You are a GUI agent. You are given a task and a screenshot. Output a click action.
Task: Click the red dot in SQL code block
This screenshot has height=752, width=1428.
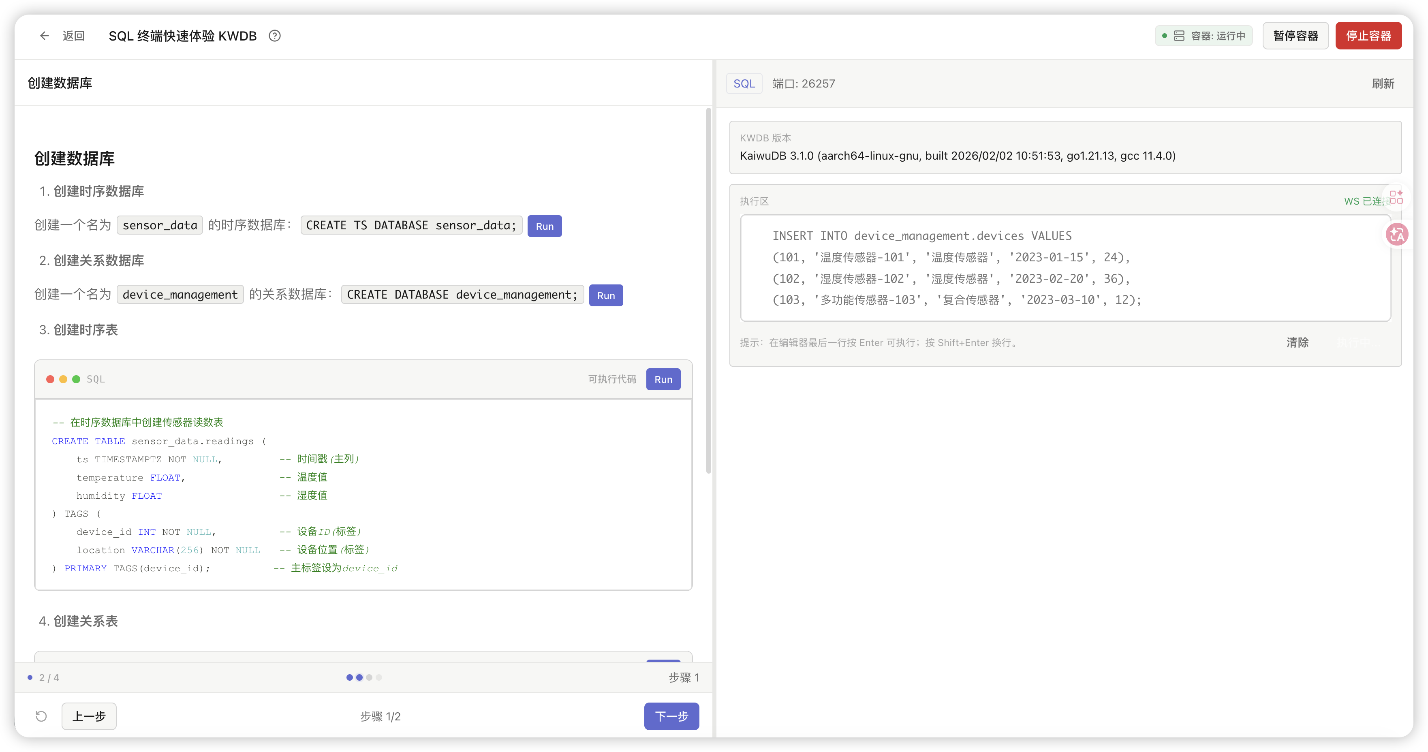[x=50, y=379]
